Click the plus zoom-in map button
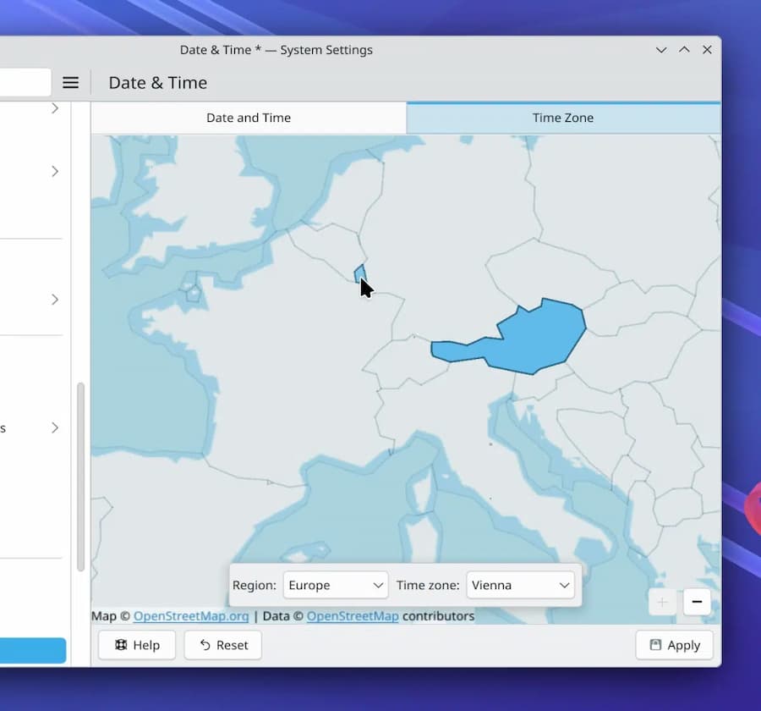Viewport: 761px width, 711px height. pyautogui.click(x=662, y=602)
